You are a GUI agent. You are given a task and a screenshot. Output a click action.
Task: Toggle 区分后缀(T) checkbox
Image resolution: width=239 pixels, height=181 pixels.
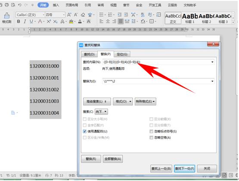click(151, 125)
